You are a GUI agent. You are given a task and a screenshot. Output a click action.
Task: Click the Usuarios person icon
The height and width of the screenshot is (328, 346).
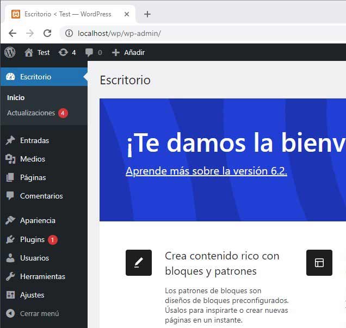(x=10, y=258)
